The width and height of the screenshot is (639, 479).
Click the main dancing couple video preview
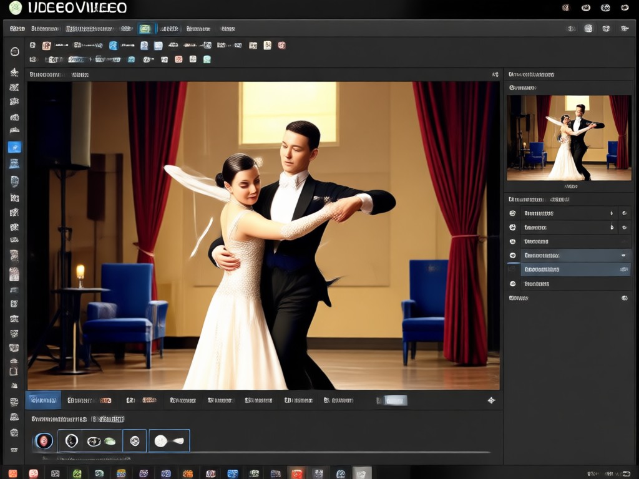click(263, 235)
